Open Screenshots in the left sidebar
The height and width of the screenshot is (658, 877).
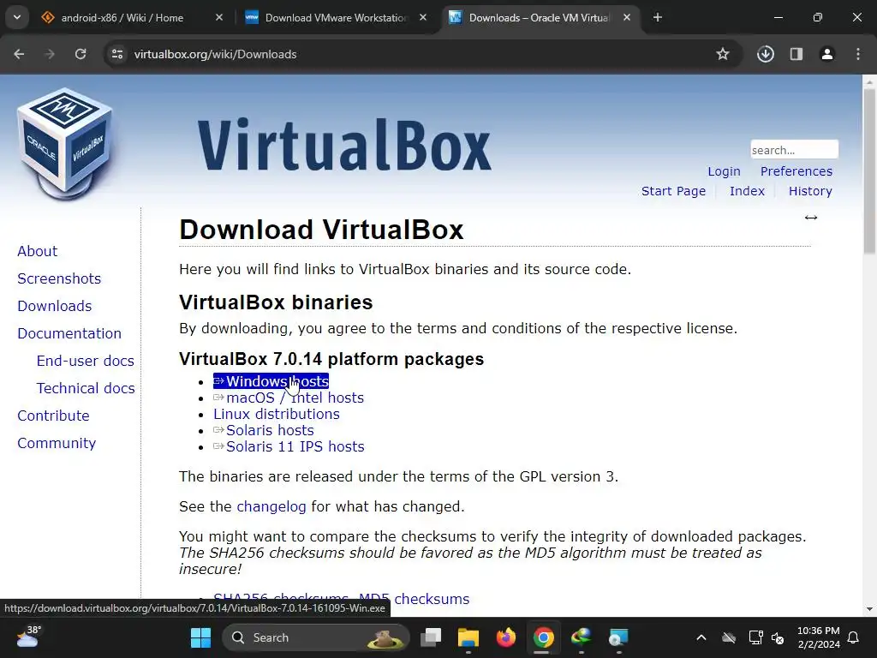59,278
